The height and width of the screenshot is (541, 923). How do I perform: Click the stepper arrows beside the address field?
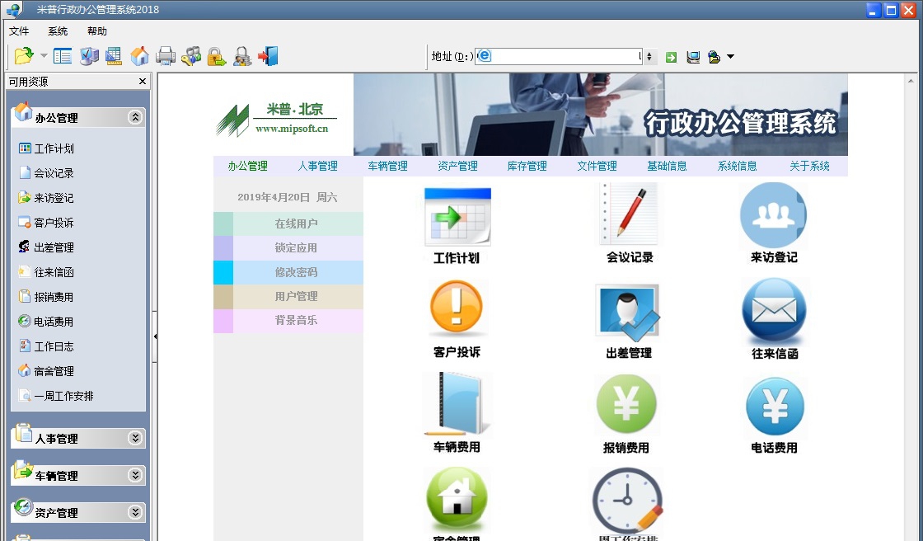tap(650, 56)
